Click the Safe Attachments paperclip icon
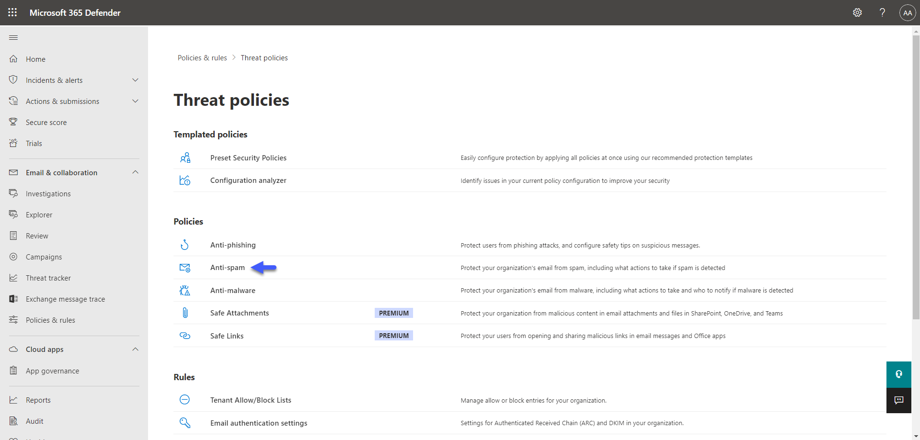This screenshot has height=440, width=920. coord(185,313)
